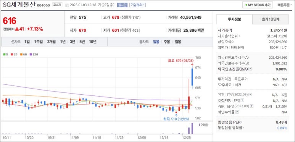Click the 최고 679 (01/03) marker
Image resolution: width=295 pixels, height=142 pixels.
181,61
